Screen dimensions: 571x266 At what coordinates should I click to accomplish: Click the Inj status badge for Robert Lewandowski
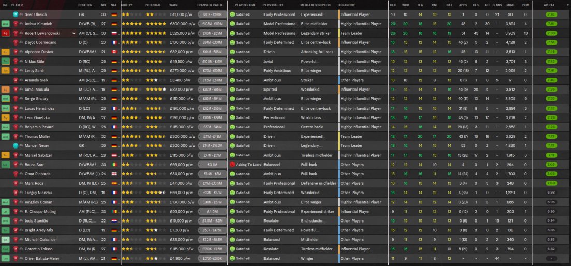[x=6, y=33]
